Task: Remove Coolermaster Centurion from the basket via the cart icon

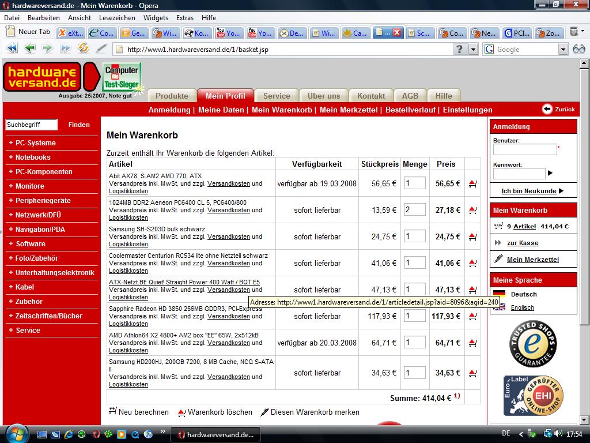Action: pyautogui.click(x=473, y=263)
